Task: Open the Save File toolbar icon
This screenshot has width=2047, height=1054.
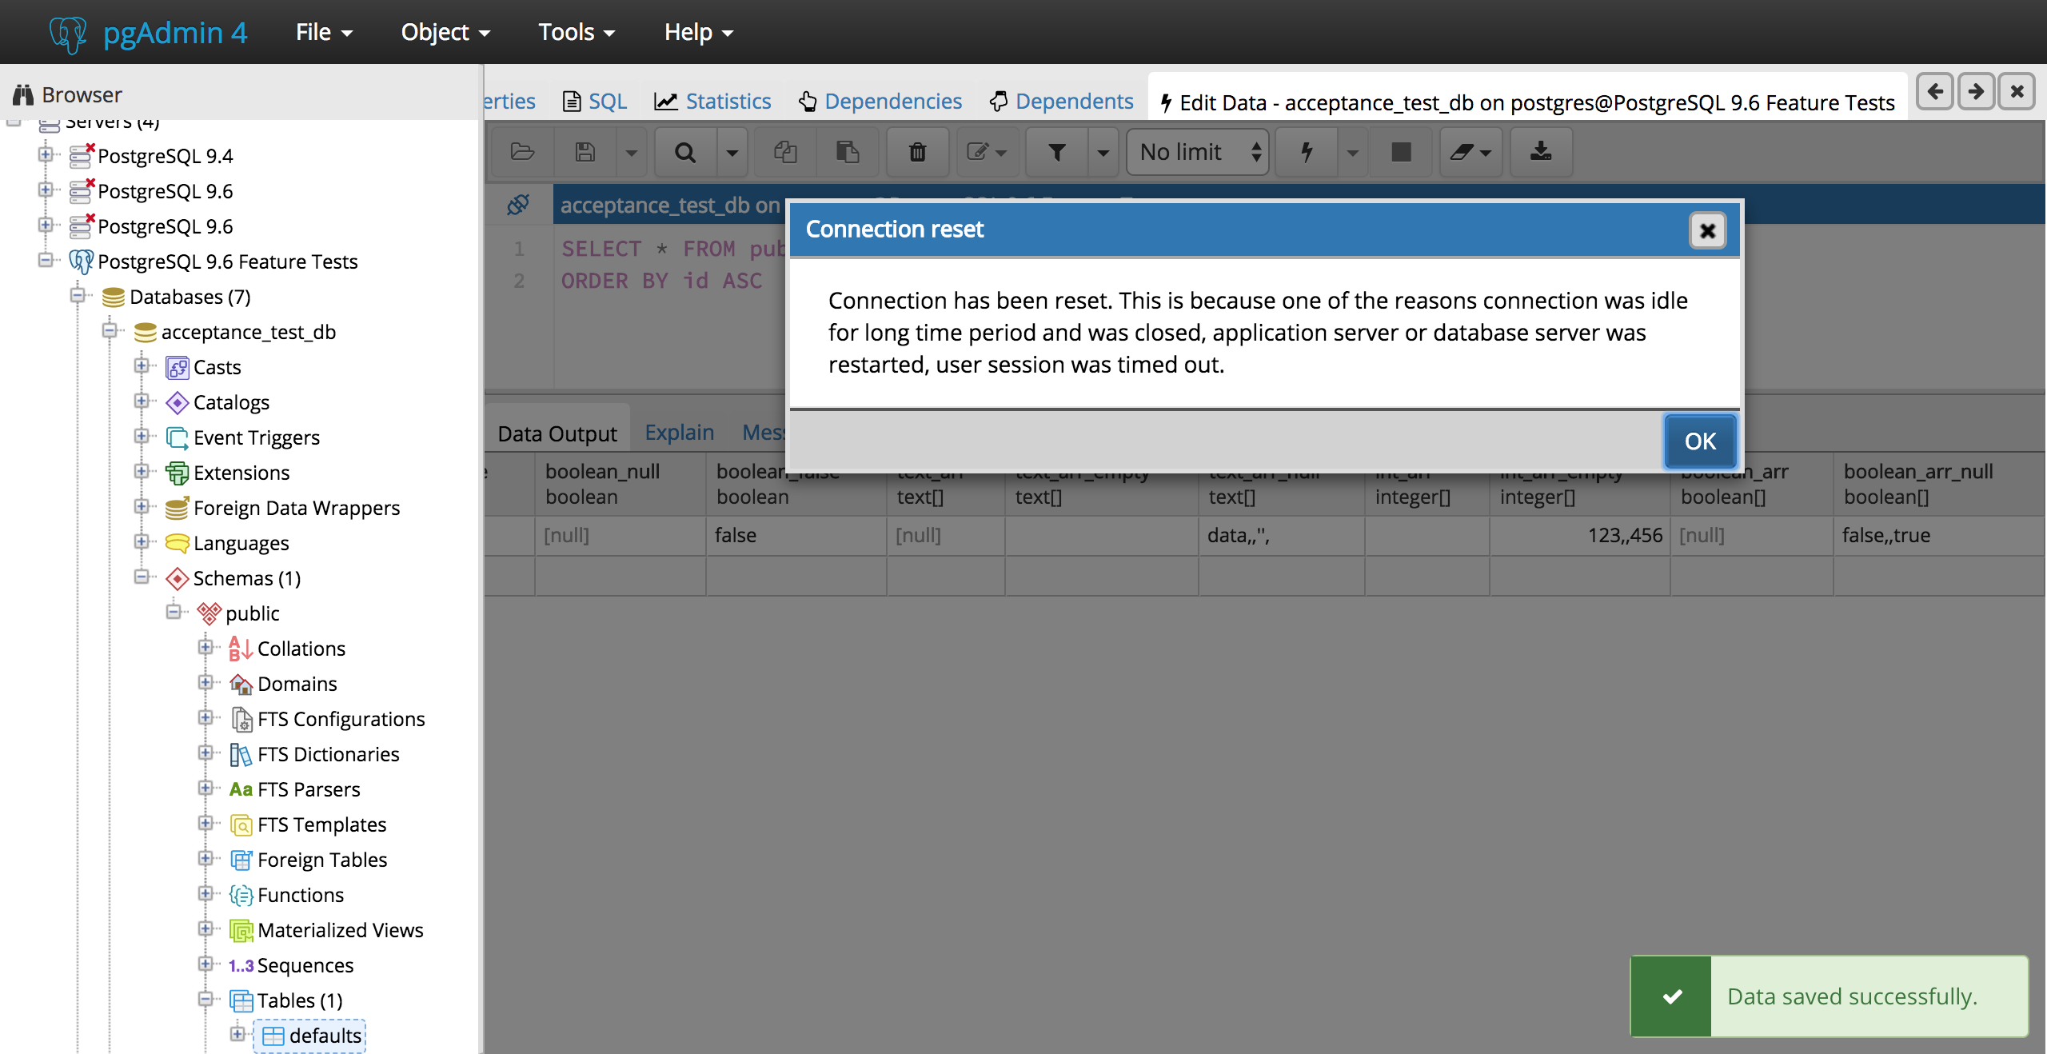Action: coord(585,152)
